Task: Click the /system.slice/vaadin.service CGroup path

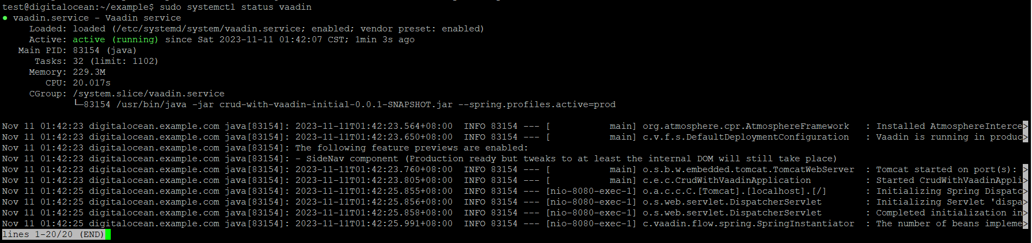Action: tap(148, 94)
